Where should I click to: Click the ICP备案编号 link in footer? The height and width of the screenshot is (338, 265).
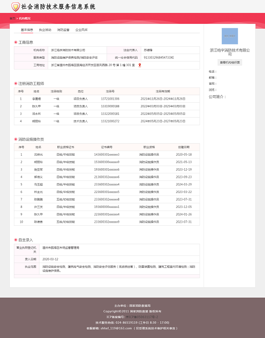pyautogui.click(x=142, y=317)
